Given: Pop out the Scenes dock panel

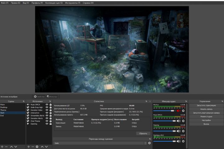Looking at the screenshot, I should (x=23, y=101).
